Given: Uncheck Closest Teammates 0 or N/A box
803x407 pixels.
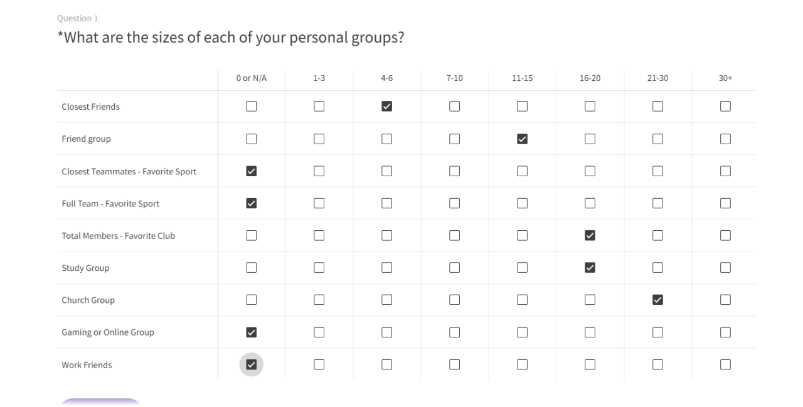Looking at the screenshot, I should tap(251, 171).
